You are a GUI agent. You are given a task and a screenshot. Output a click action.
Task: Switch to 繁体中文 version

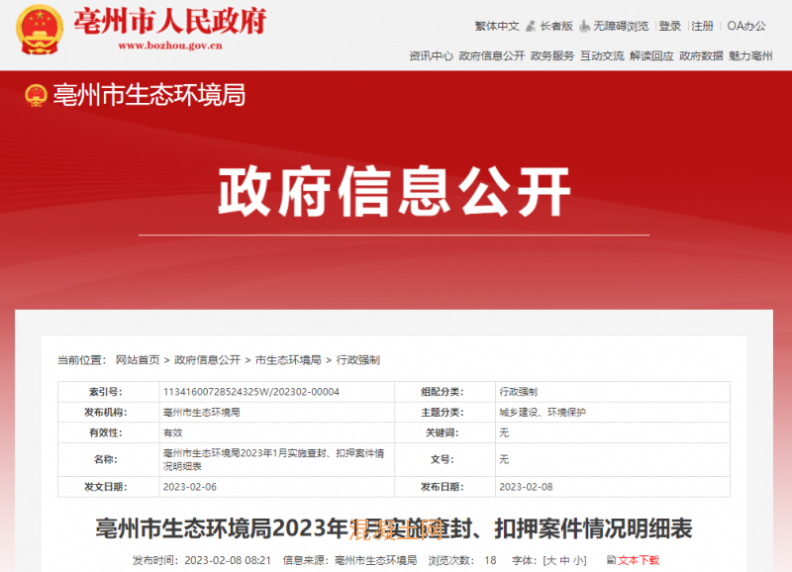click(497, 26)
